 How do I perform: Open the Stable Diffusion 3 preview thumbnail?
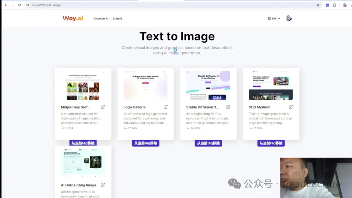(208, 85)
